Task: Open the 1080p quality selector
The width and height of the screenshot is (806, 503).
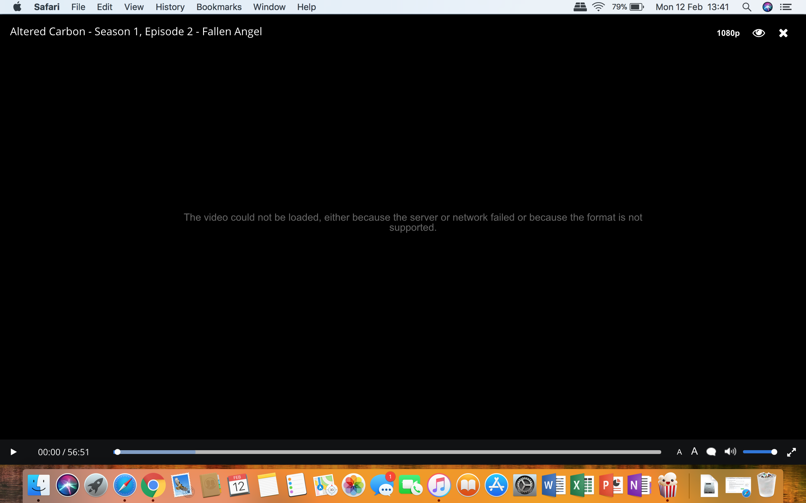Action: point(728,33)
